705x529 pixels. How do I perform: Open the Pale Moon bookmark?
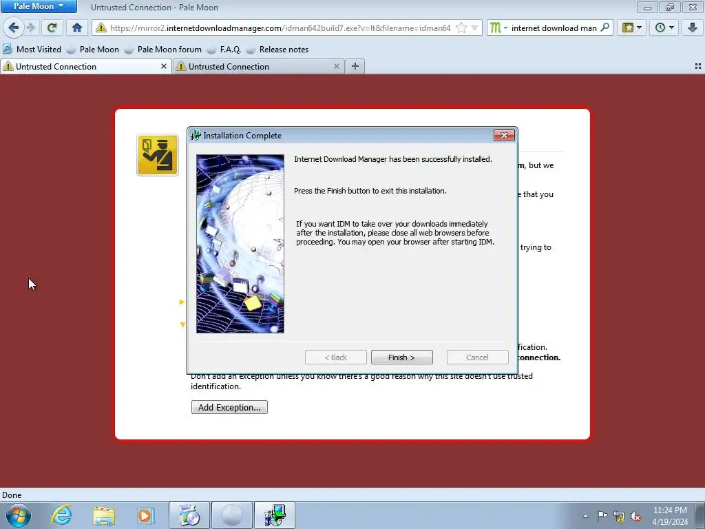(93, 50)
